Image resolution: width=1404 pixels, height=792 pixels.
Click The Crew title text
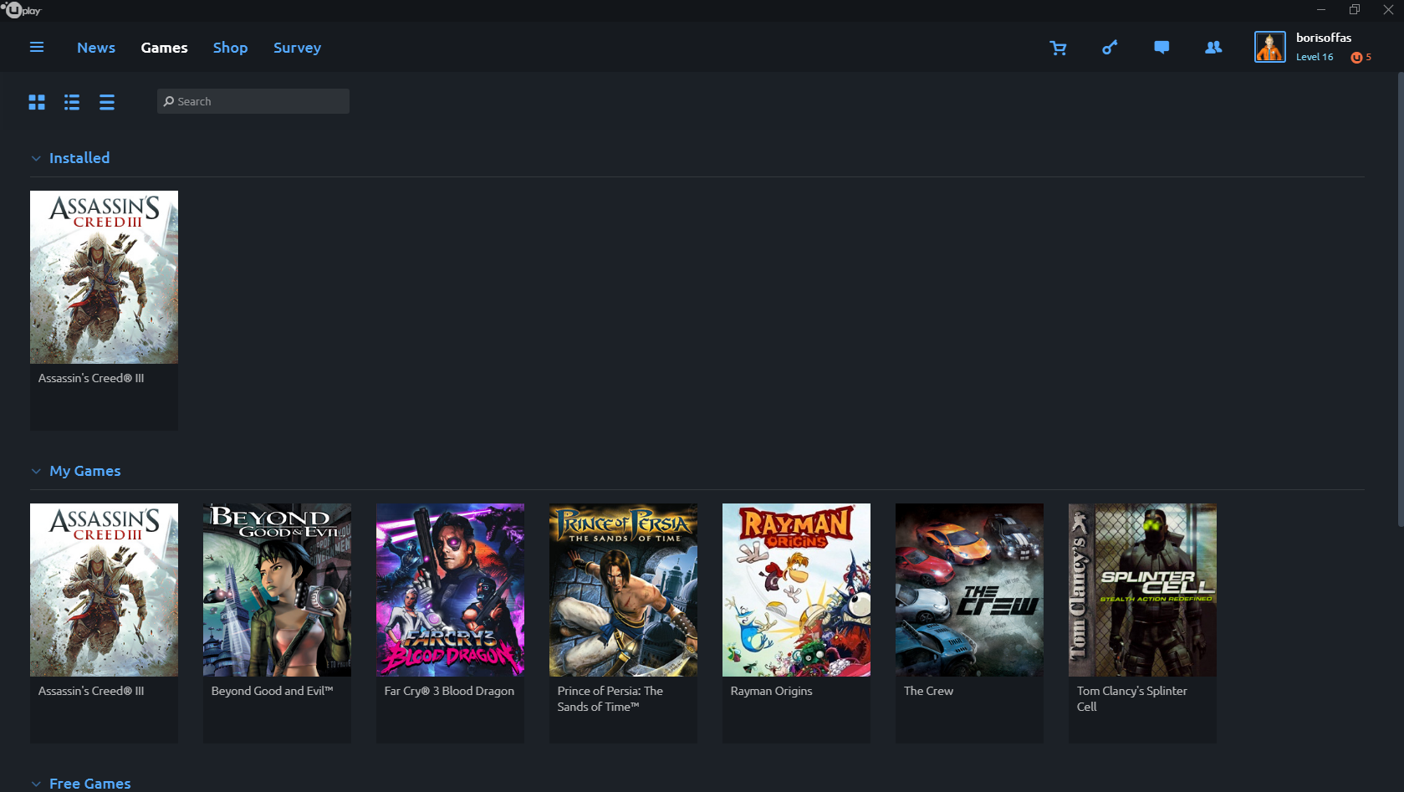point(928,691)
